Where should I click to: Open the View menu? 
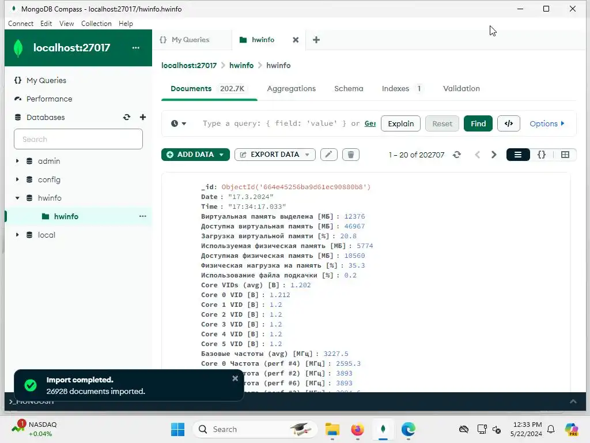pos(67,23)
